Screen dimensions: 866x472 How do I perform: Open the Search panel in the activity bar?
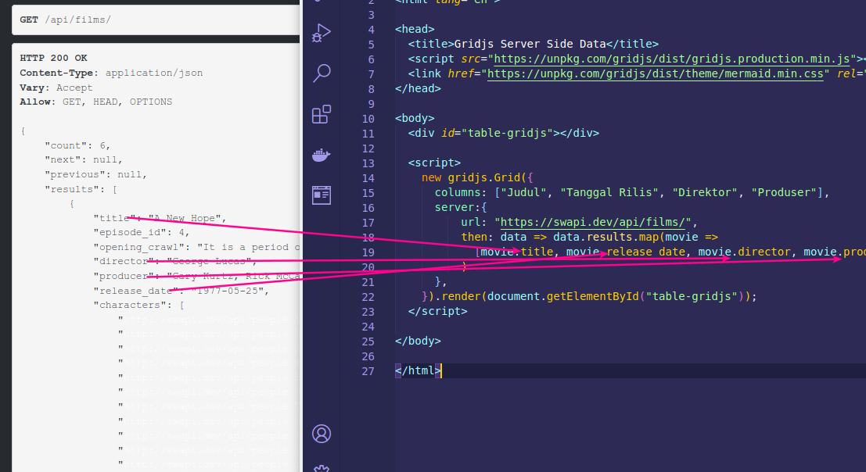click(x=321, y=73)
